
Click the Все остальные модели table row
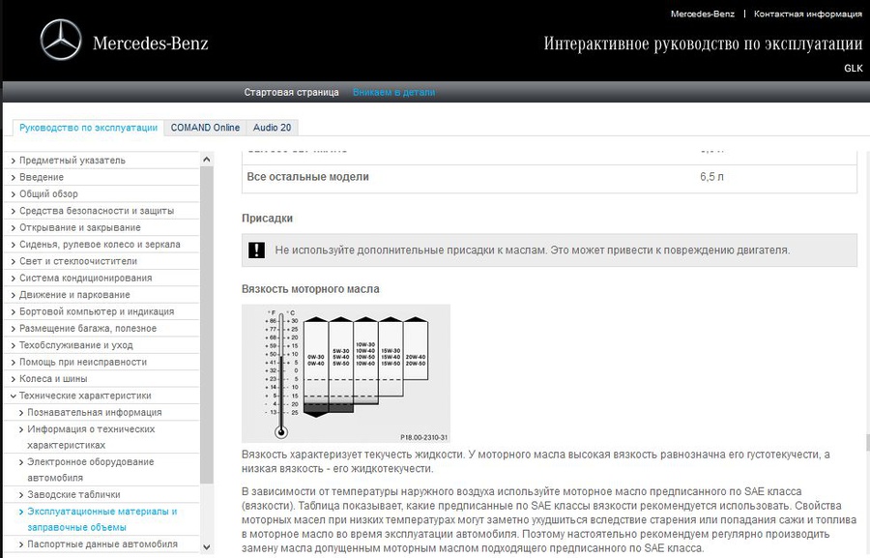click(549, 177)
